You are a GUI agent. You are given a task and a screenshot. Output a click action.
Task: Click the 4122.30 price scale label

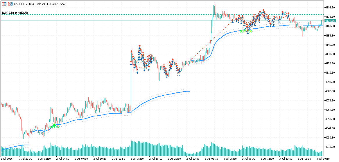tap(330, 63)
